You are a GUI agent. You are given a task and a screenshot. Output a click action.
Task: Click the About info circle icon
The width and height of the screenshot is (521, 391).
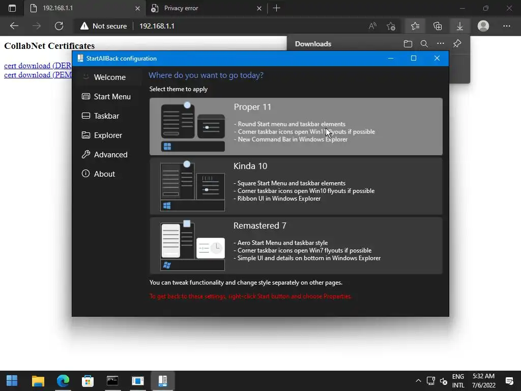pyautogui.click(x=85, y=174)
